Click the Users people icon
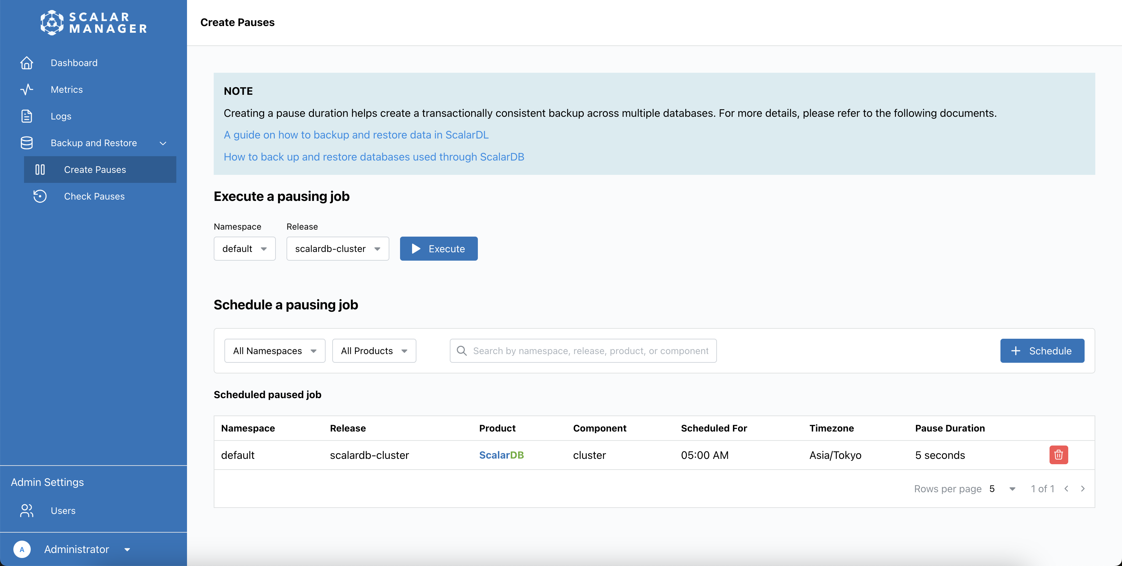This screenshot has width=1122, height=566. click(x=27, y=510)
